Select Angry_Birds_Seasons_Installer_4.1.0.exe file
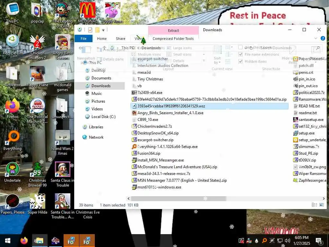 click(170, 113)
